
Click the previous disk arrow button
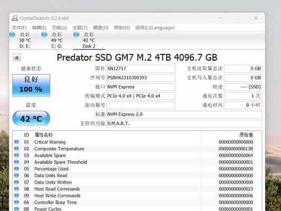pyautogui.click(x=17, y=57)
